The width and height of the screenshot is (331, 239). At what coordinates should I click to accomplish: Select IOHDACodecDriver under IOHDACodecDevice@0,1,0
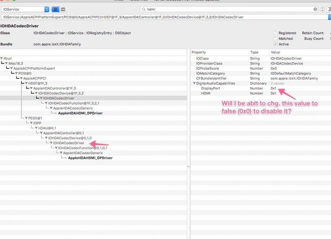tap(69, 143)
